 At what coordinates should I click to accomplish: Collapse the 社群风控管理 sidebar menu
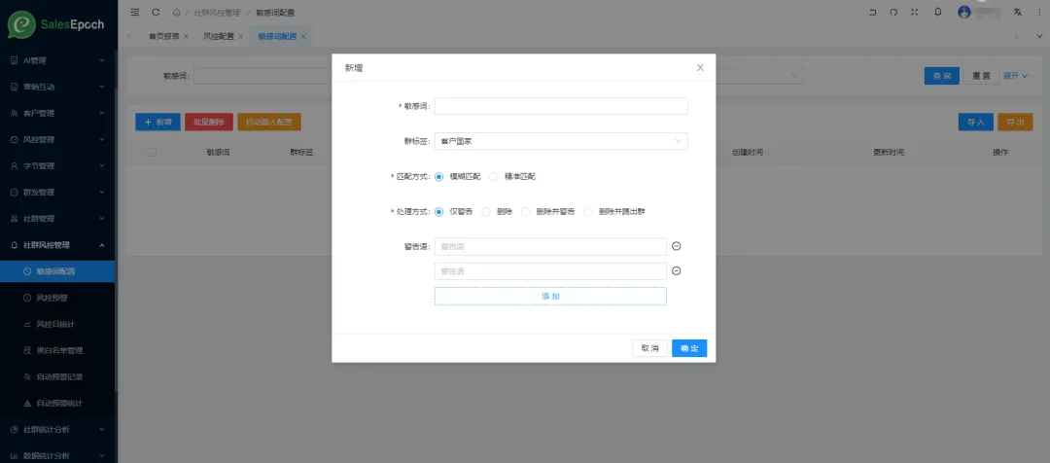click(x=57, y=245)
